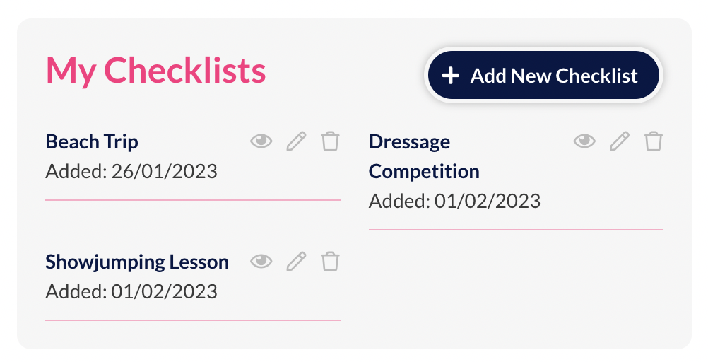This screenshot has height=362, width=708.
Task: Click the My Checklists heading
Action: point(155,70)
